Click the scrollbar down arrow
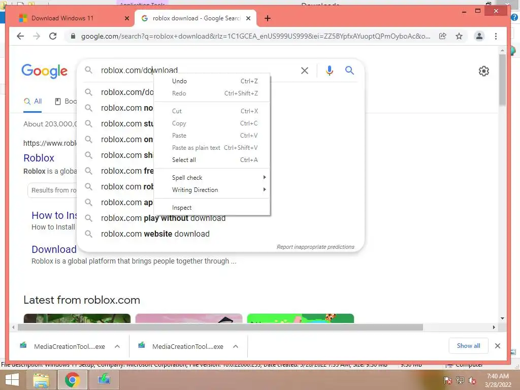The image size is (520, 390). 502,318
